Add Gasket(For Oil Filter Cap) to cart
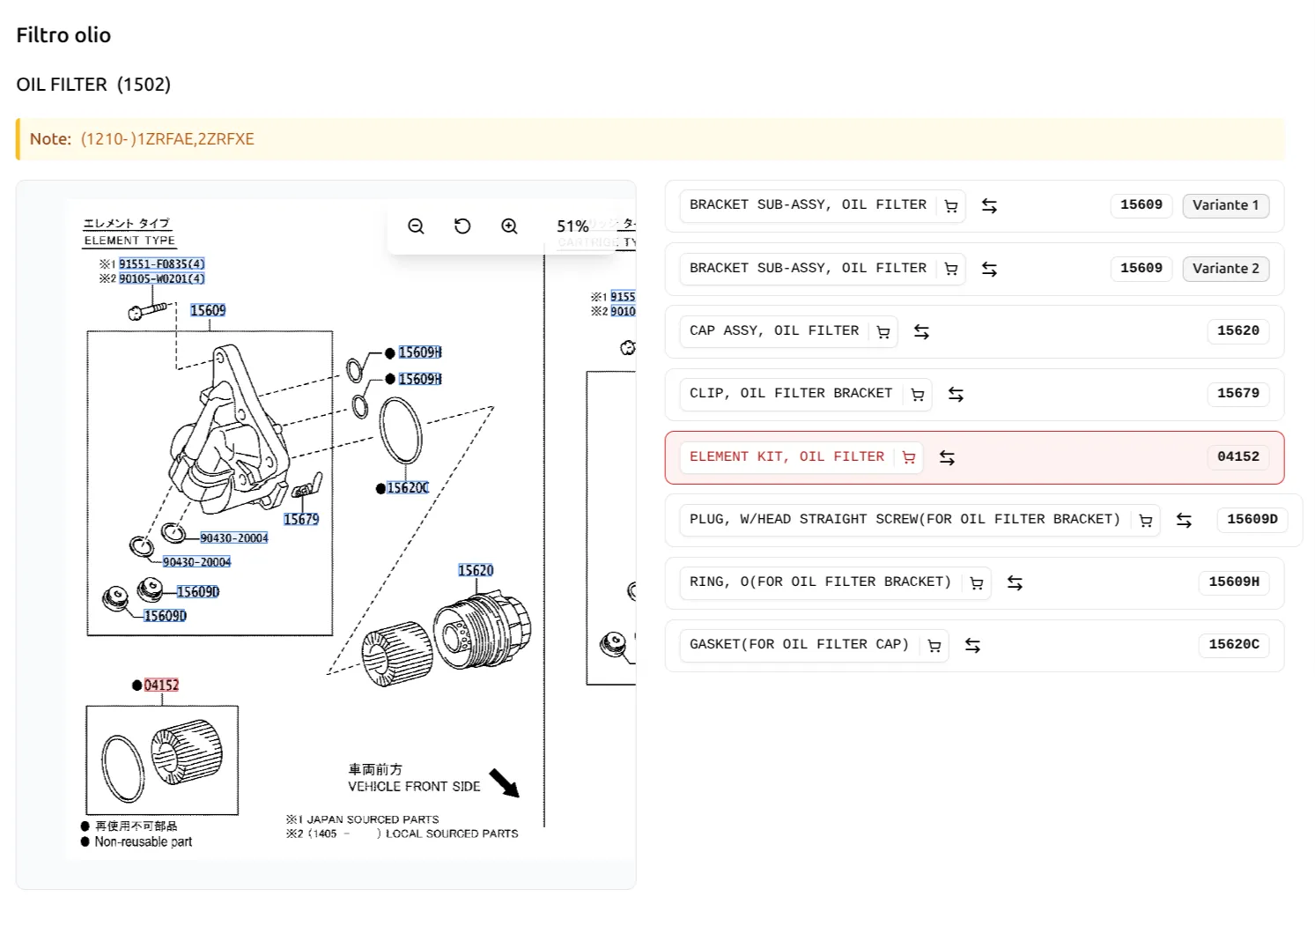Viewport: 1315px width, 941px height. pyautogui.click(x=935, y=646)
